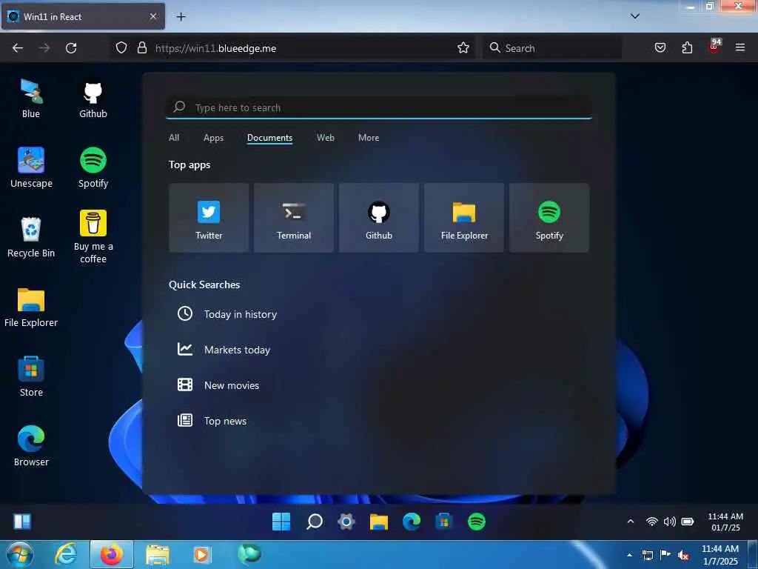The image size is (758, 569).
Task: Go back to previous page
Action: coord(18,48)
